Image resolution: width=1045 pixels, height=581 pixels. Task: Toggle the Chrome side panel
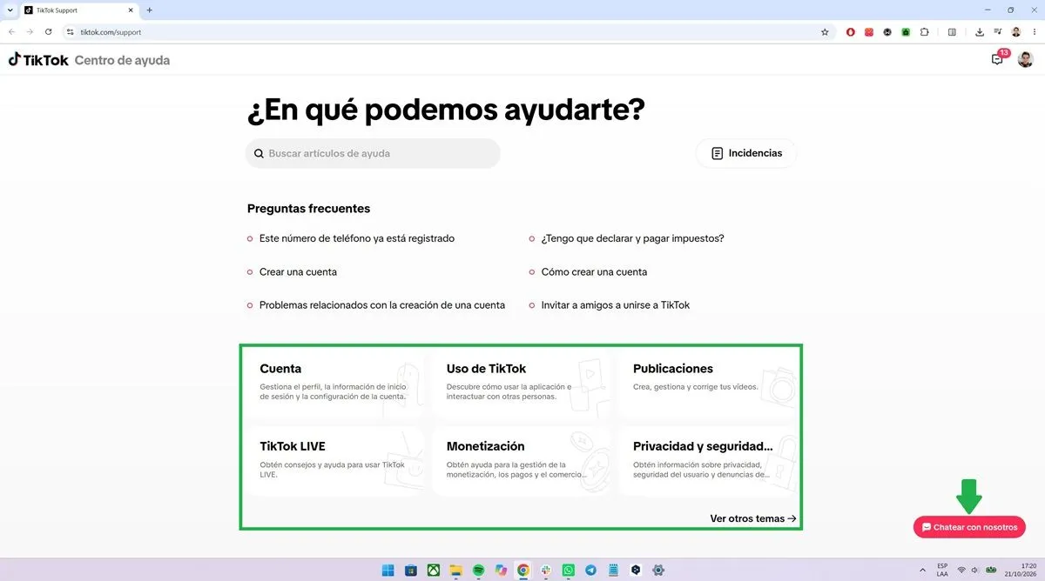pyautogui.click(x=952, y=32)
